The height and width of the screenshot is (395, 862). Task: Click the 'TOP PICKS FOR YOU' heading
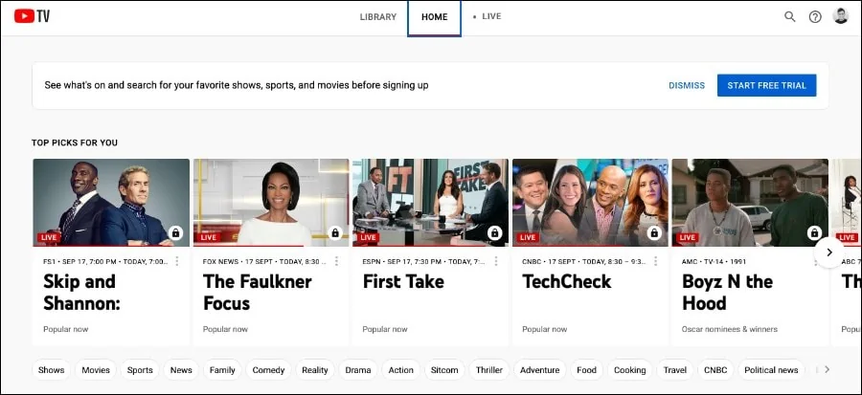75,143
